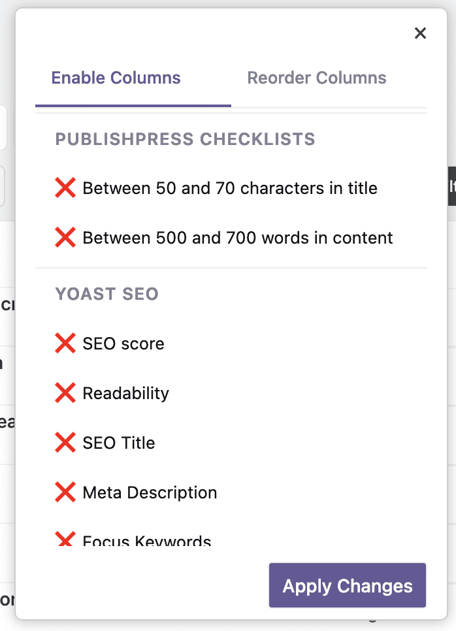456x631 pixels.
Task: Select the Enable Columns tab
Action: (116, 78)
